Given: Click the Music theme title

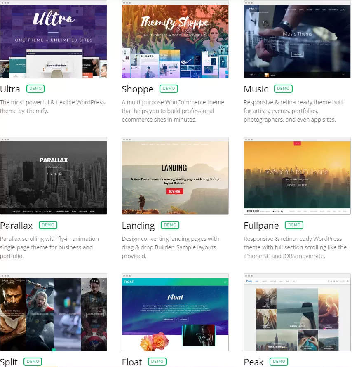Looking at the screenshot, I should (x=256, y=89).
